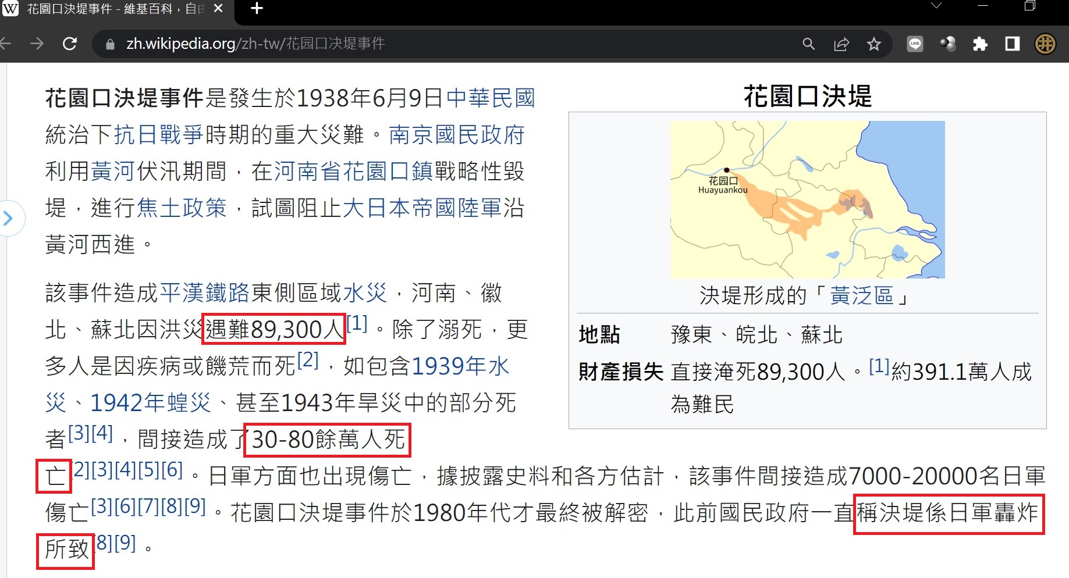1069x578 pixels.
Task: Reload the page with the refresh icon
Action: tap(70, 44)
